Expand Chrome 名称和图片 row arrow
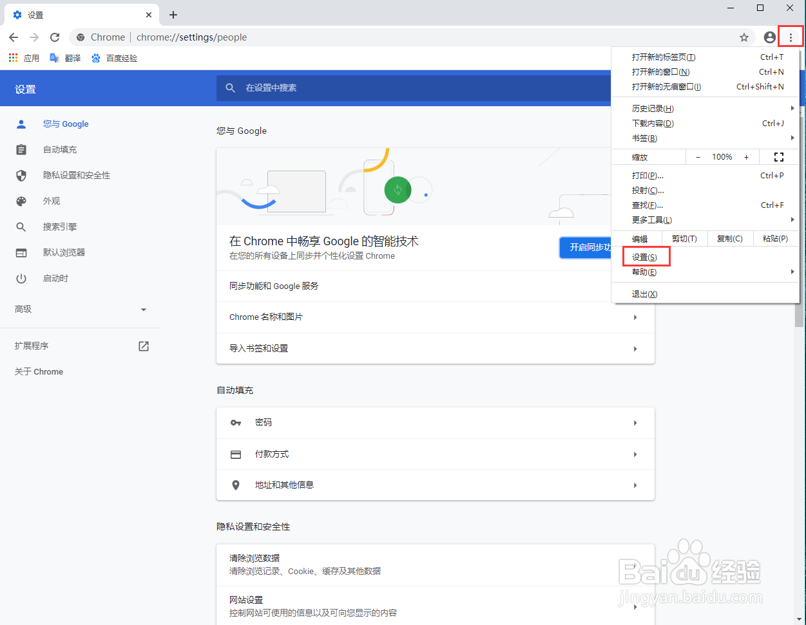 (x=635, y=317)
